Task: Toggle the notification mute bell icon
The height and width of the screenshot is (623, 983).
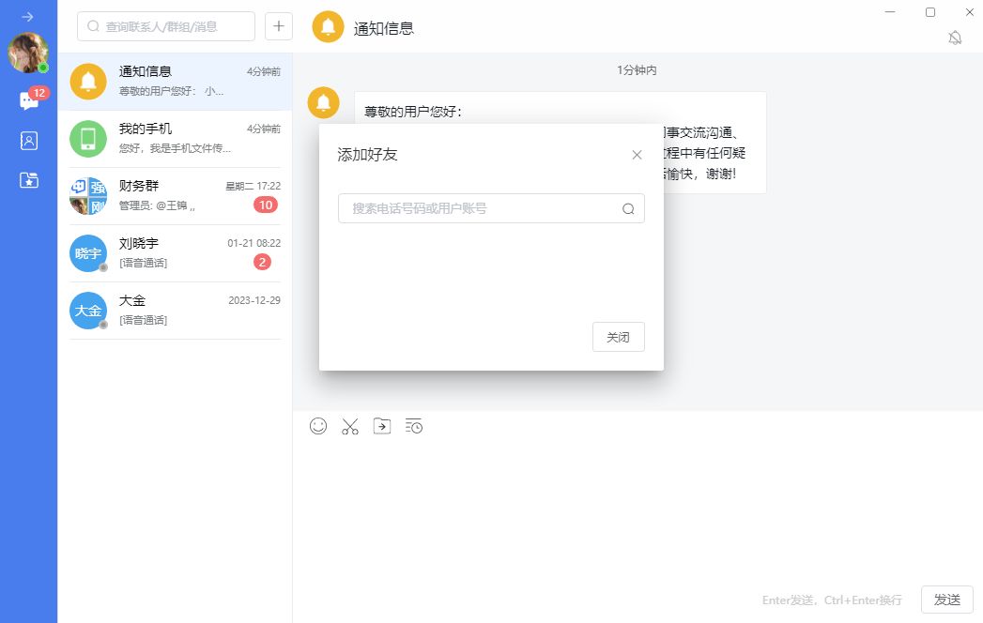Action: 955,38
